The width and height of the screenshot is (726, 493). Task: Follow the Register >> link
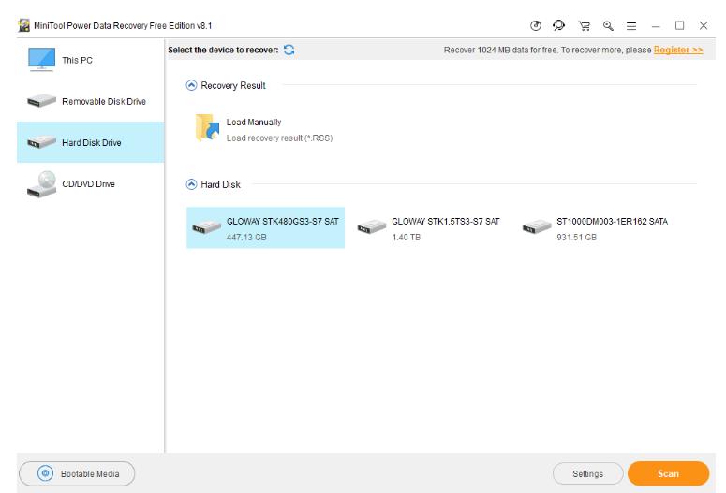point(678,50)
